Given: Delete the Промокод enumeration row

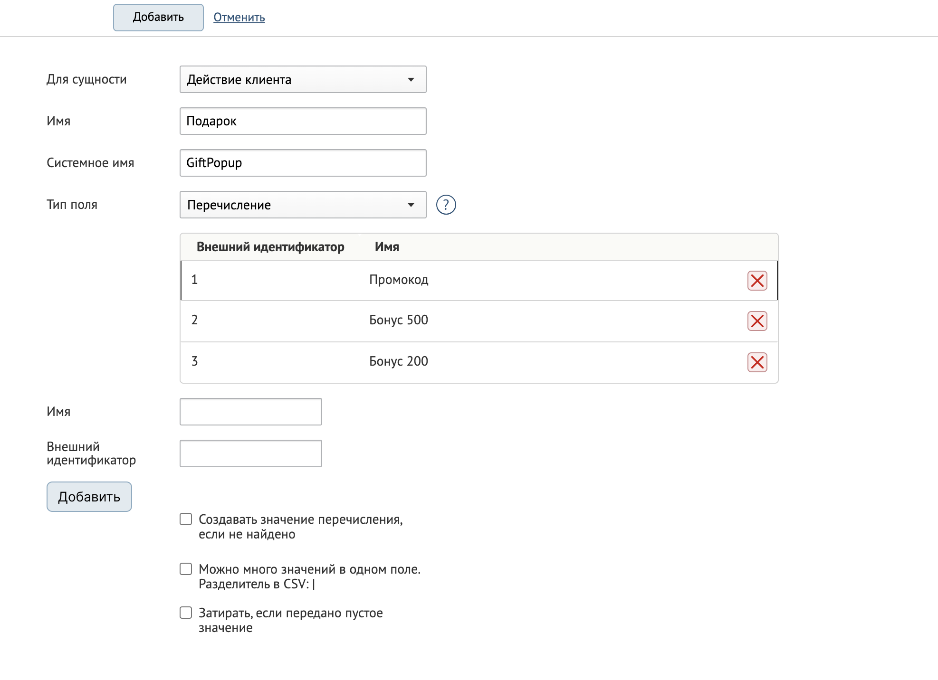Looking at the screenshot, I should click(x=757, y=281).
